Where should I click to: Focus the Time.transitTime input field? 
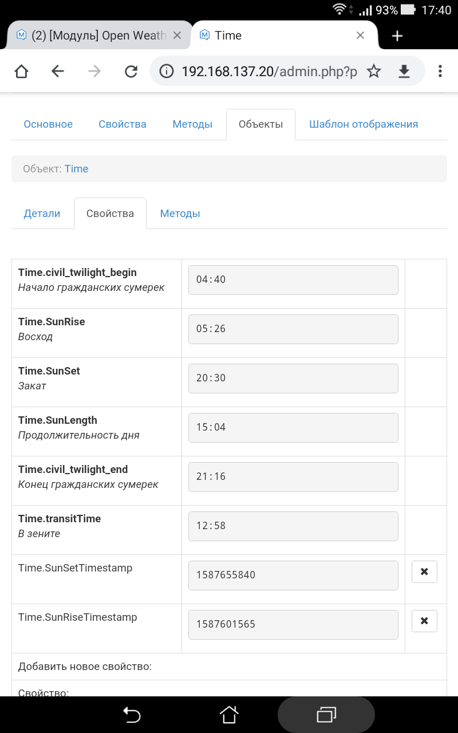tap(293, 526)
